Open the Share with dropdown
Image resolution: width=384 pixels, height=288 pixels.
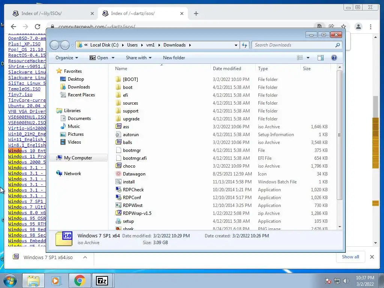click(x=139, y=57)
